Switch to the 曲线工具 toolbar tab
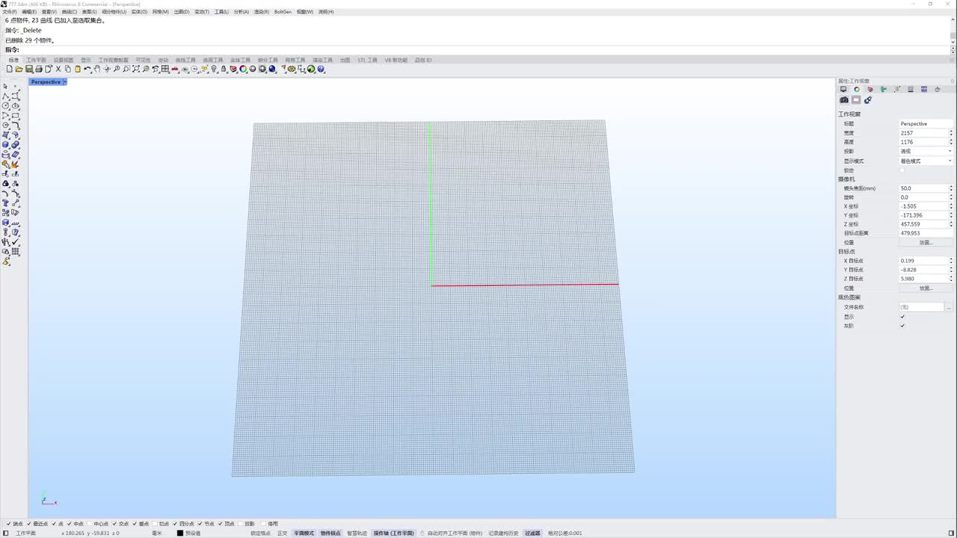The width and height of the screenshot is (957, 538). coord(185,60)
